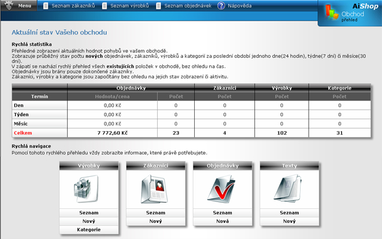Click the AiShop brand title

tap(365, 6)
